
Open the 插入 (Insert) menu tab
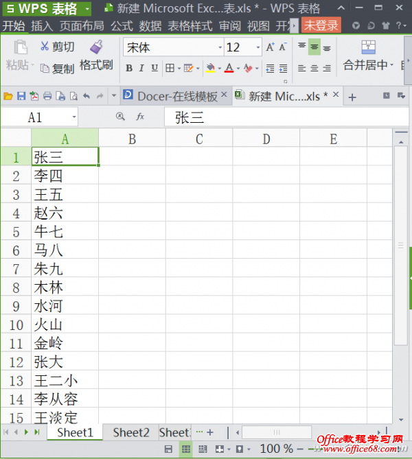pos(42,26)
